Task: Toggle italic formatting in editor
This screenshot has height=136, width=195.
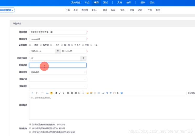Action: pos(60,93)
